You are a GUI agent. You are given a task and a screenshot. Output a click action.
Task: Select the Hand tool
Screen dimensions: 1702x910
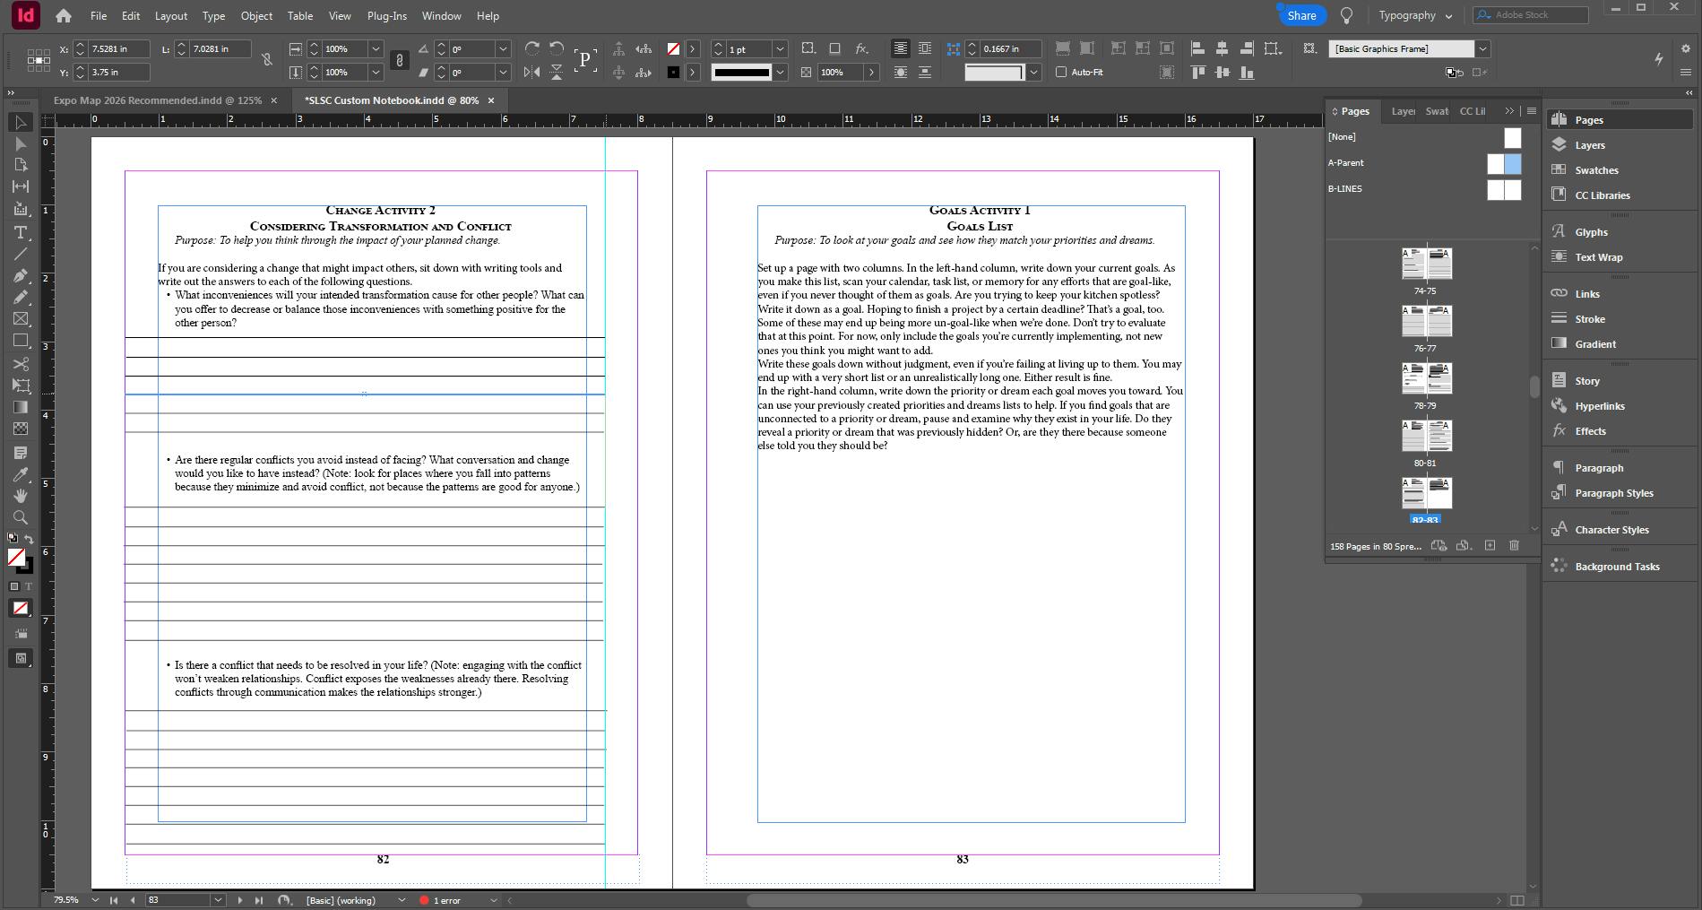(21, 496)
